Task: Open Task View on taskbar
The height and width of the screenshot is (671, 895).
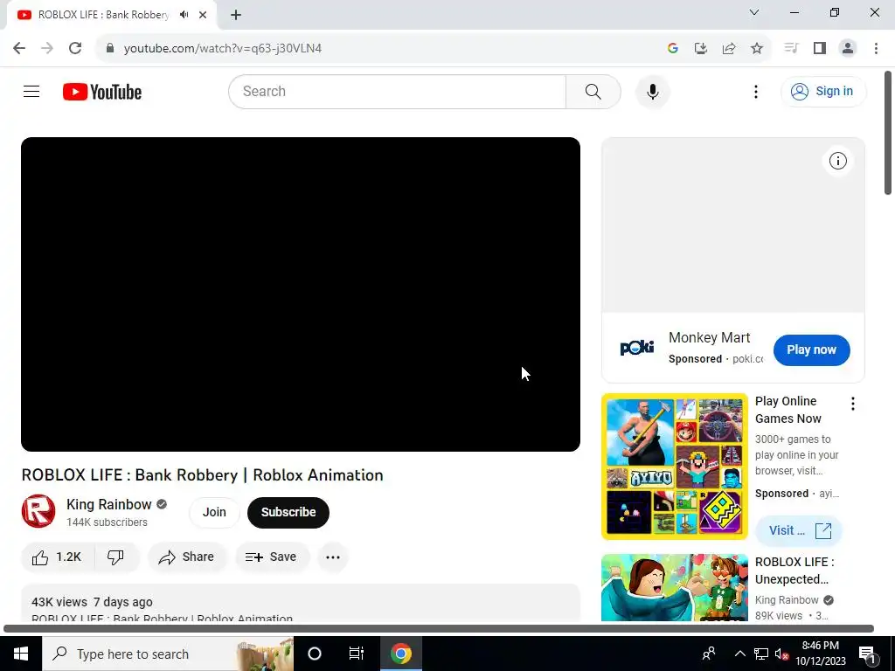Action: 357,654
